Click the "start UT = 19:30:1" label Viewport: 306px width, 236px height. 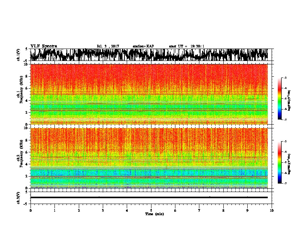[x=187, y=46]
